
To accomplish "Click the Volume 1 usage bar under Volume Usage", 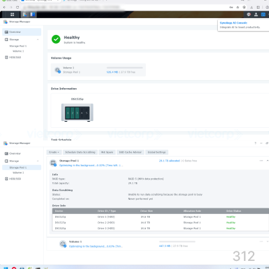I will click(124, 68).
